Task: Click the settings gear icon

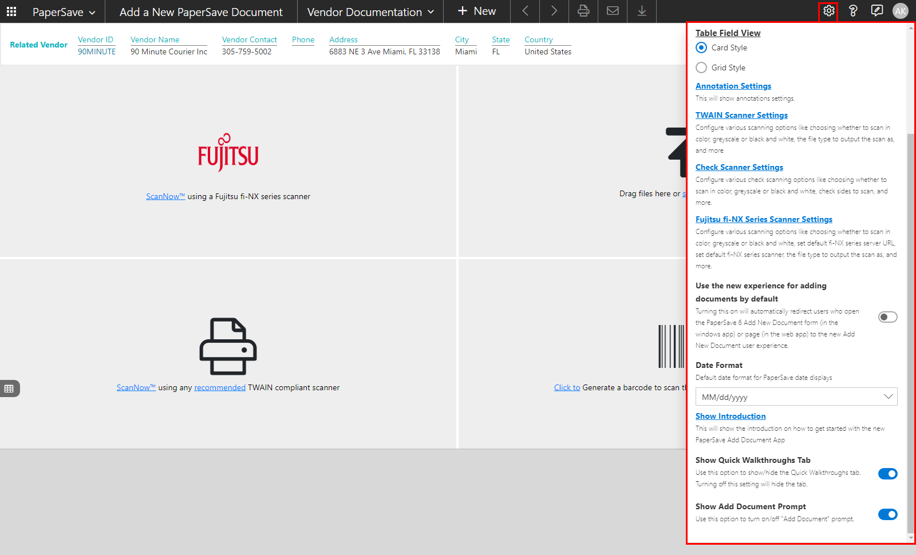Action: pyautogui.click(x=828, y=11)
